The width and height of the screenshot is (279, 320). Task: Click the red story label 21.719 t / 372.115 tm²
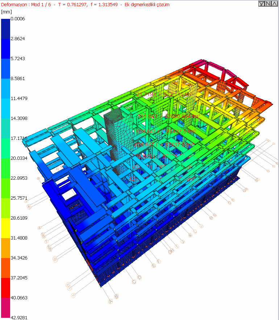click(165, 94)
